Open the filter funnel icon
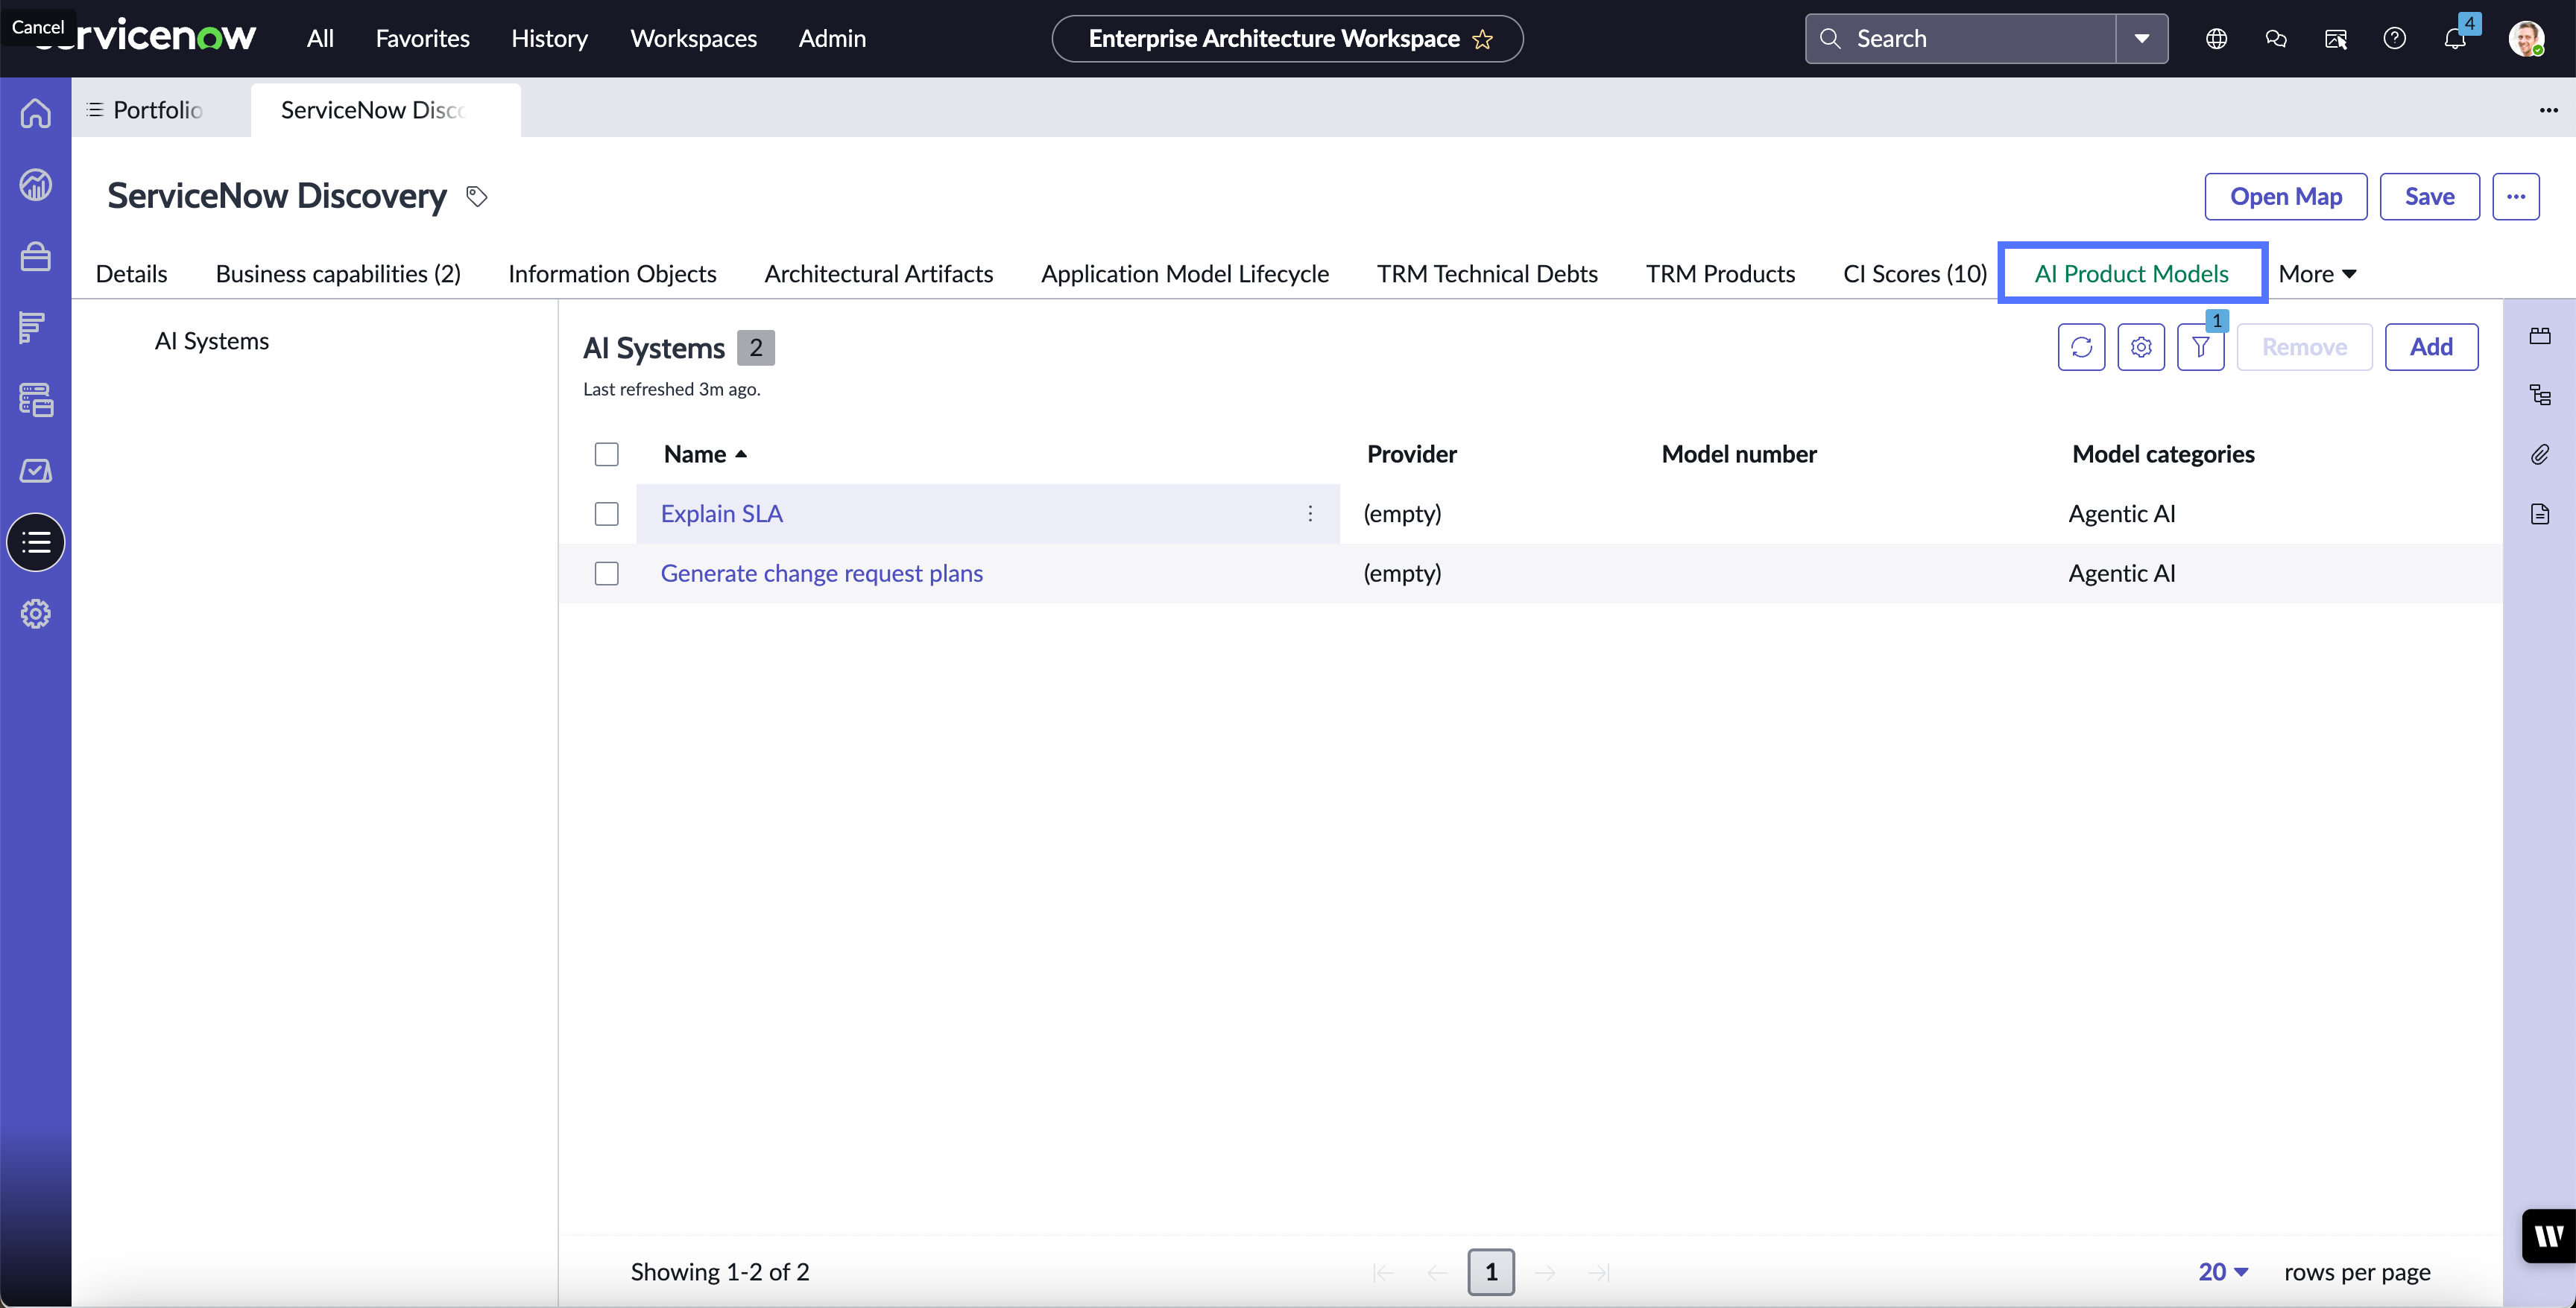The height and width of the screenshot is (1308, 2576). pos(2201,346)
